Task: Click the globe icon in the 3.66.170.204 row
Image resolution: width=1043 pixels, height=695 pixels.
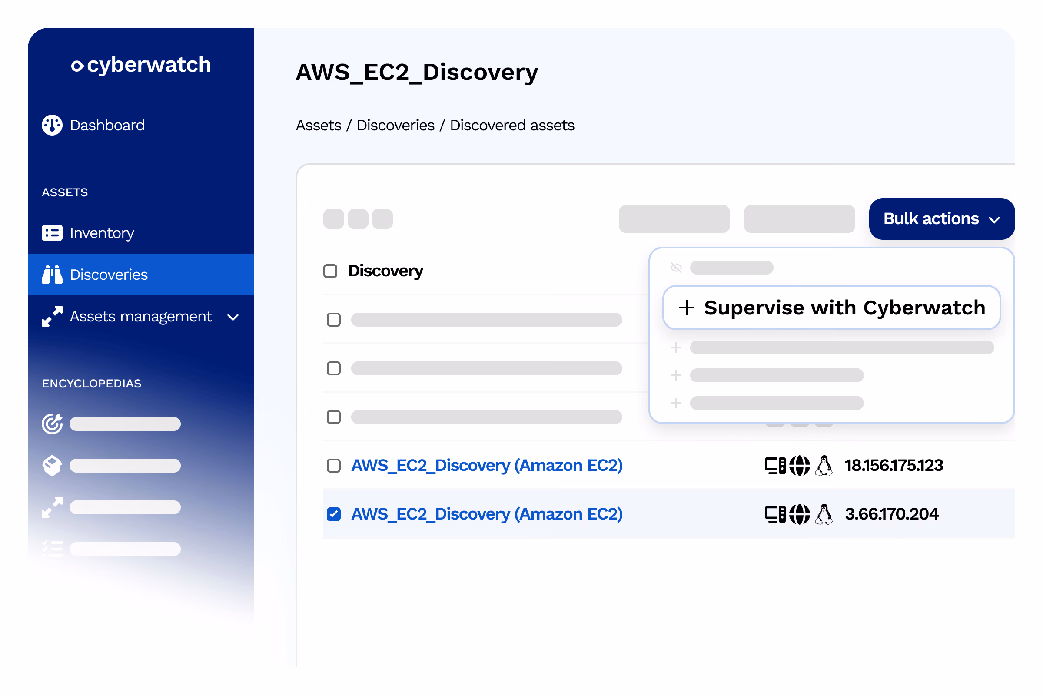Action: pyautogui.click(x=800, y=514)
